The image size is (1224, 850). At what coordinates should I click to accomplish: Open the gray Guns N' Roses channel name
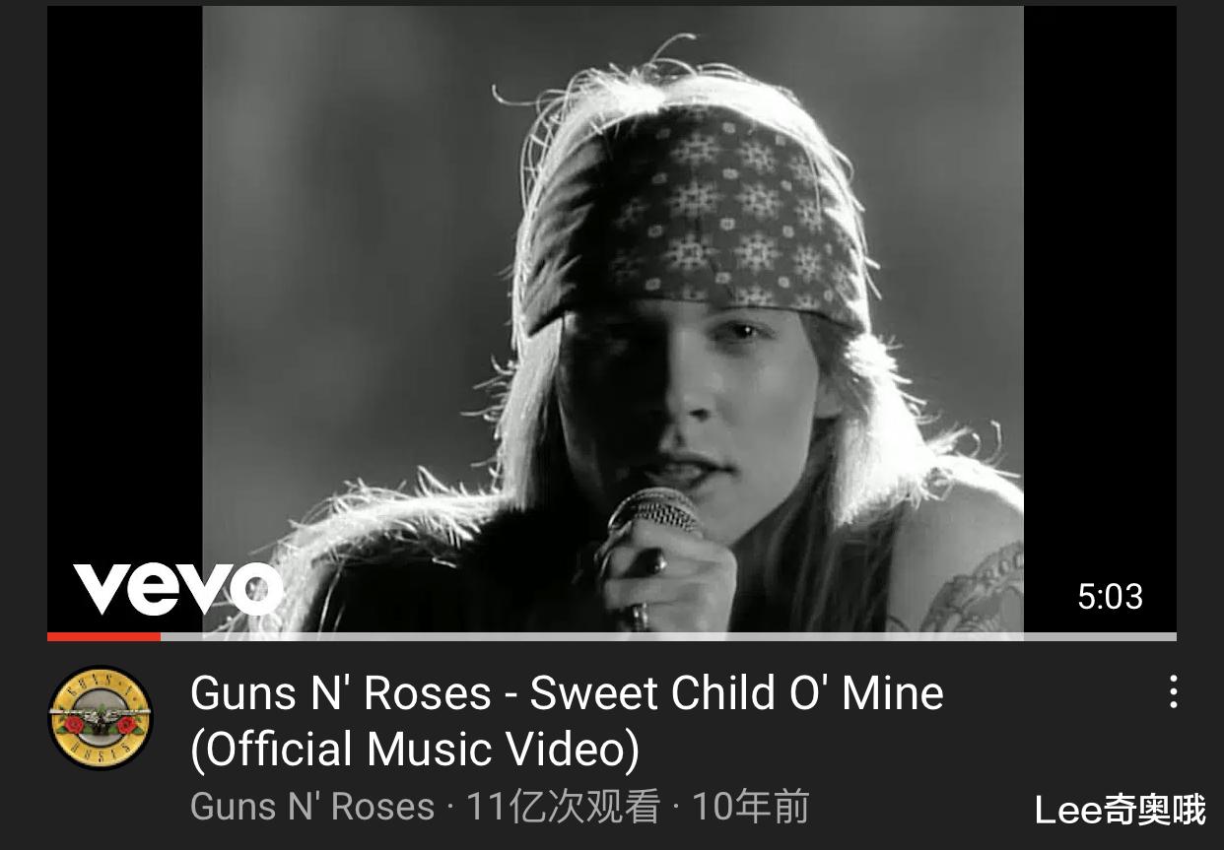(x=312, y=806)
